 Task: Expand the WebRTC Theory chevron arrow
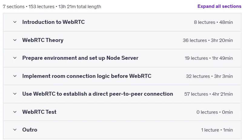tap(15, 40)
